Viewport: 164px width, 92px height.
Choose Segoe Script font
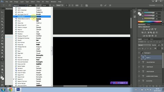click(x=32, y=77)
